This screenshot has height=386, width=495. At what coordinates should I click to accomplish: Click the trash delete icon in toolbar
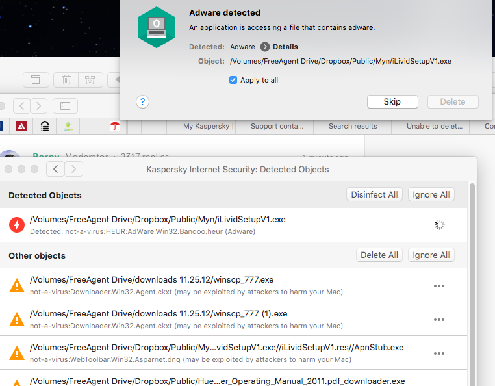click(66, 79)
